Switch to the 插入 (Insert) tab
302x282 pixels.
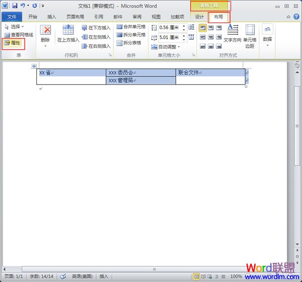coord(52,17)
